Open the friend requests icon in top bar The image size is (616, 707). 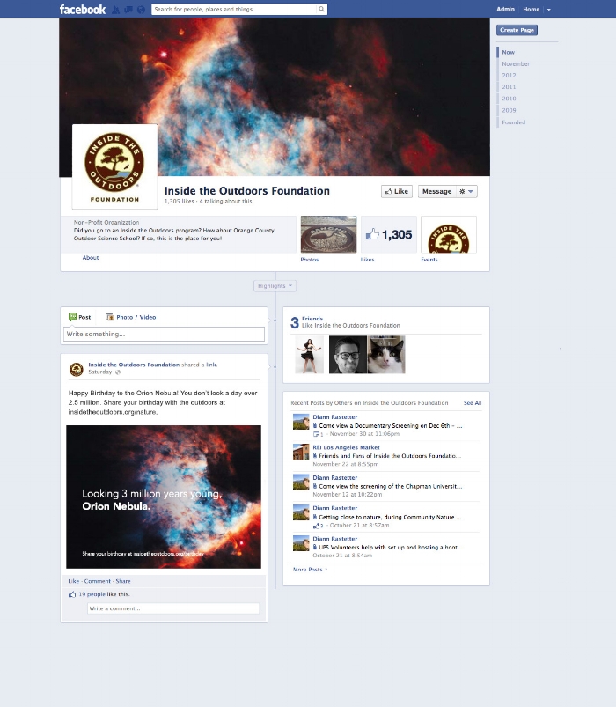[x=116, y=10]
